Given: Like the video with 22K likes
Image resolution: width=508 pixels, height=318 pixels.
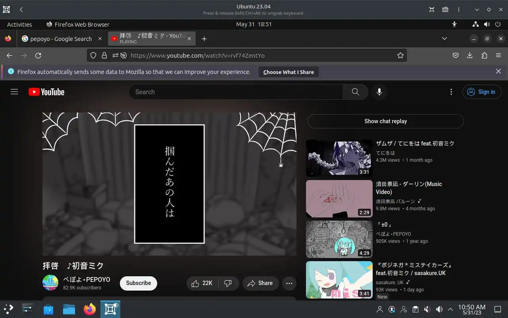Looking at the screenshot, I should pyautogui.click(x=202, y=283).
